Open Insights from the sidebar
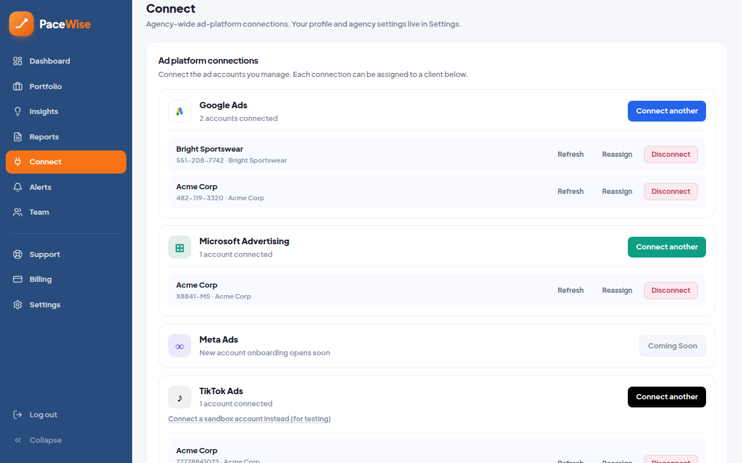742x463 pixels. 66,111
